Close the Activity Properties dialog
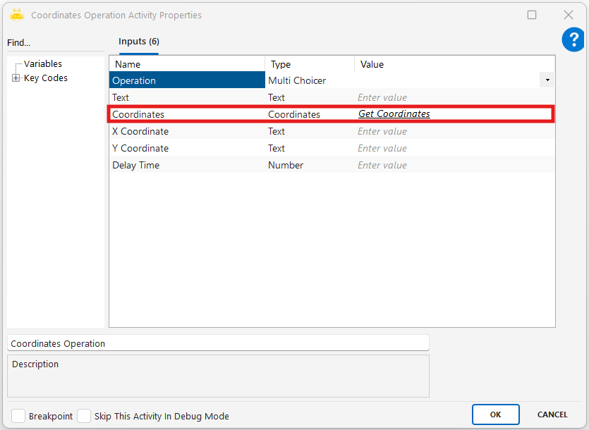589x430 pixels. point(568,15)
